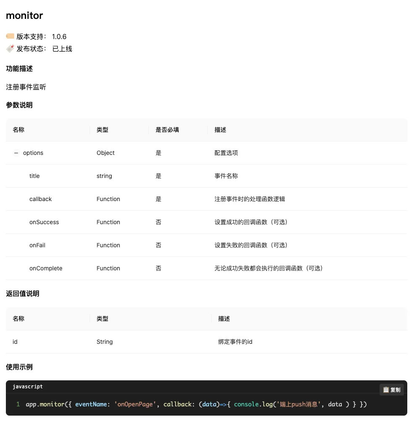Select the 参数说明 section heading

tap(19, 105)
